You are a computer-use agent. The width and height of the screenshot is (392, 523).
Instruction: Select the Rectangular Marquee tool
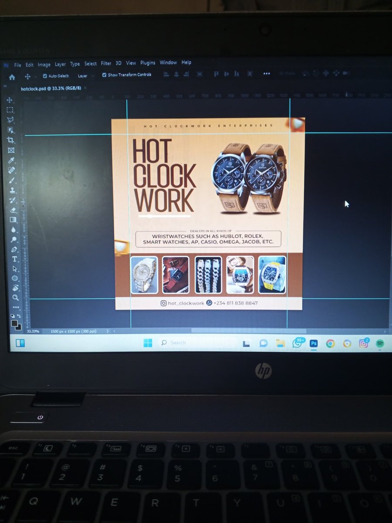point(10,110)
